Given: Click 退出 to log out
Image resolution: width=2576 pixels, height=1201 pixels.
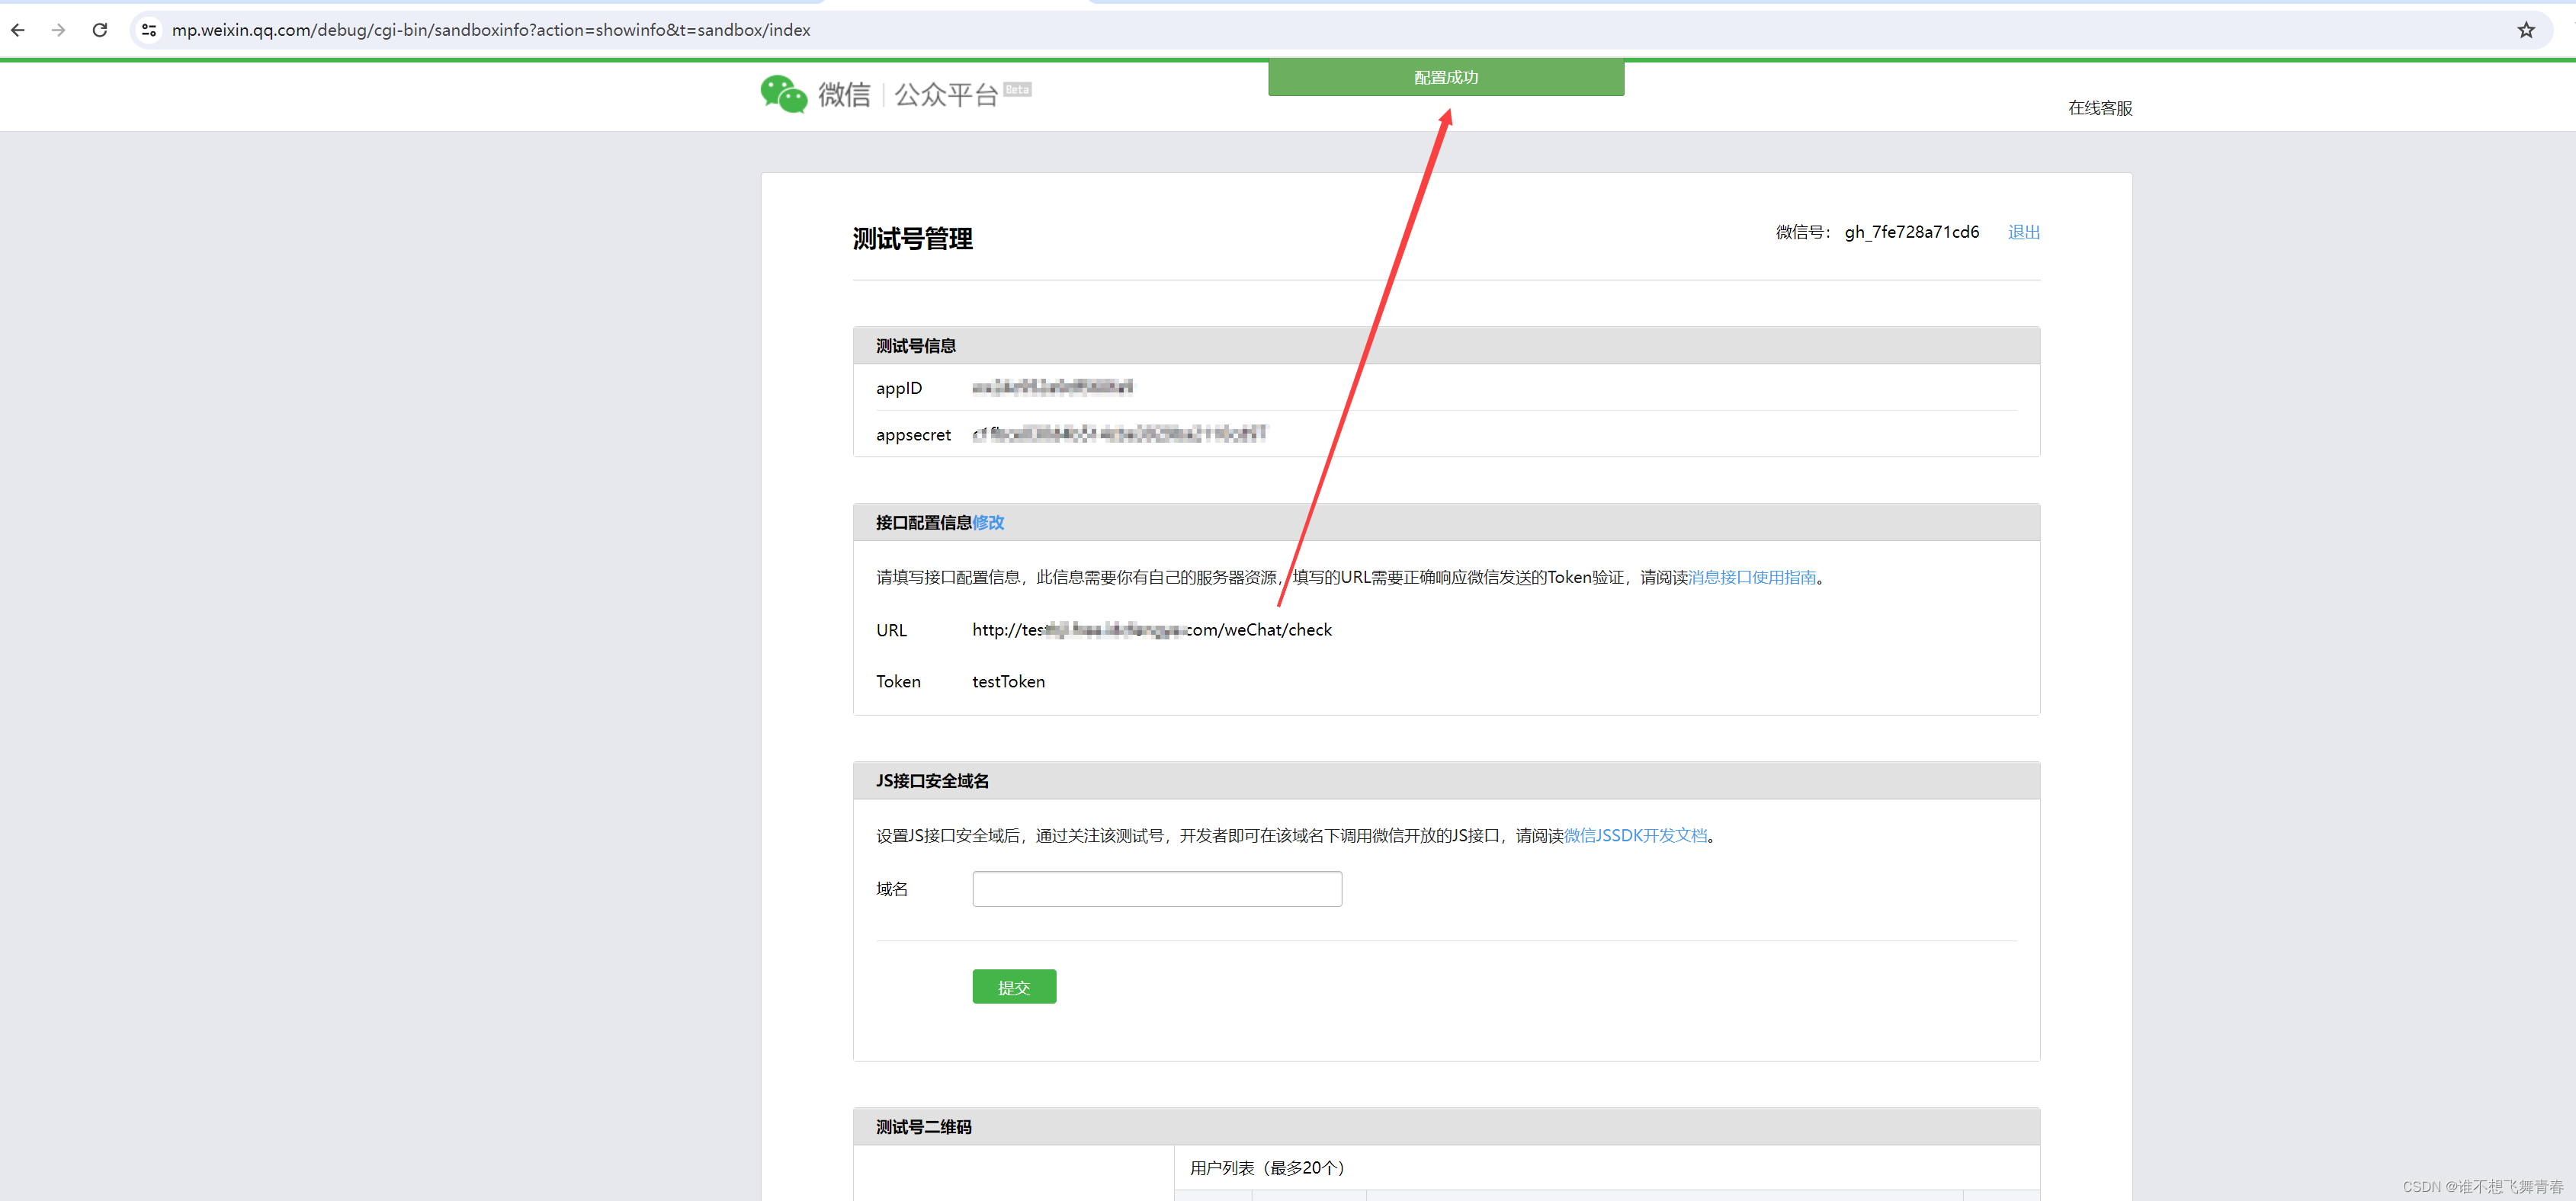Looking at the screenshot, I should click(x=2024, y=232).
